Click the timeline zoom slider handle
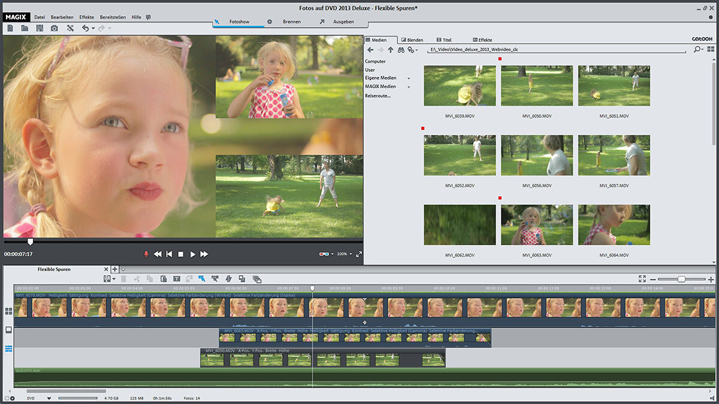The height and width of the screenshot is (404, 719). click(681, 279)
